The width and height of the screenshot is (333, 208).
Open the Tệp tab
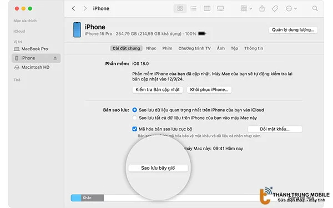pyautogui.click(x=234, y=48)
